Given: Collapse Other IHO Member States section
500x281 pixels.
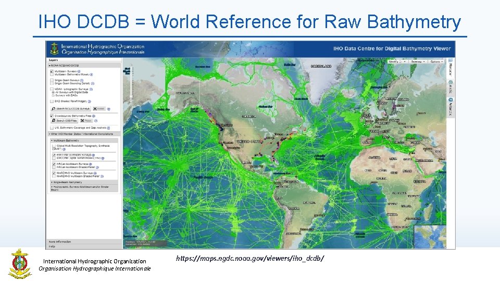Looking at the screenshot, I should 84,134.
